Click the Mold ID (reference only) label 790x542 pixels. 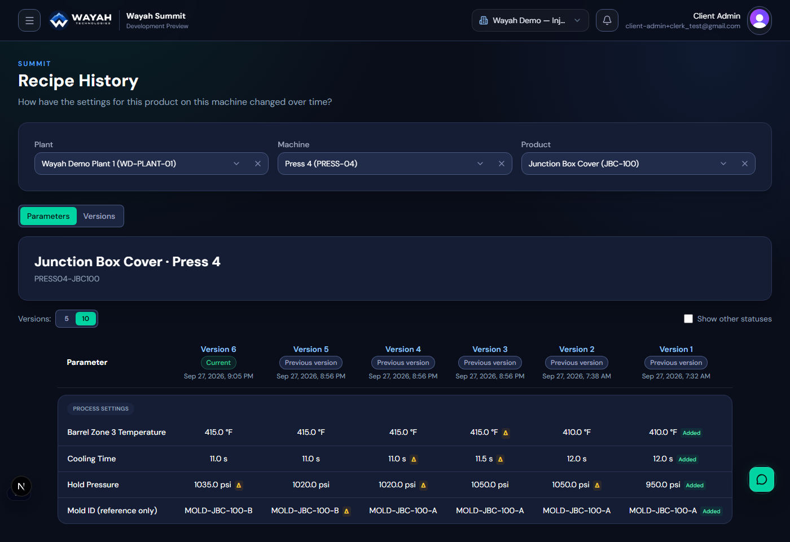click(x=112, y=510)
